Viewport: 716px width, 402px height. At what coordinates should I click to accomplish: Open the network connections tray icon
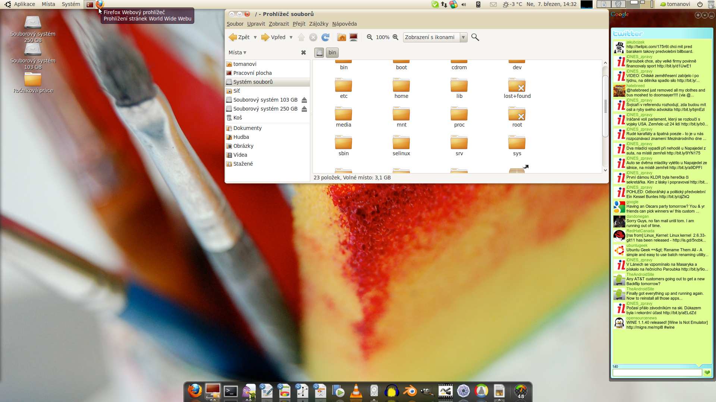coord(444,4)
